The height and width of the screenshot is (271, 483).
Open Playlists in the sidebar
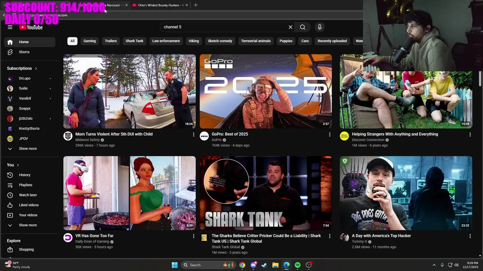30,185
